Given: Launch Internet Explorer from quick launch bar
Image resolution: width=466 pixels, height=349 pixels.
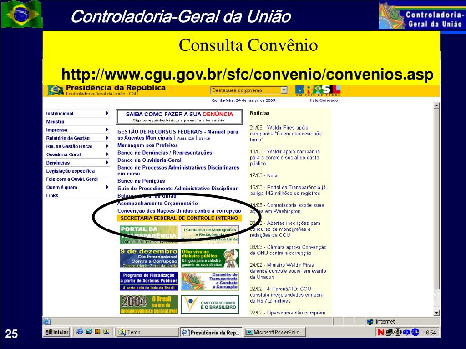Looking at the screenshot, I should coord(80,332).
